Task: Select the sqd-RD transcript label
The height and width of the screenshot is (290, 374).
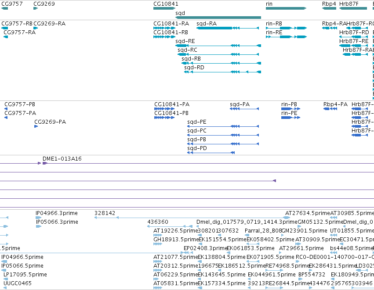Action: pyautogui.click(x=194, y=68)
